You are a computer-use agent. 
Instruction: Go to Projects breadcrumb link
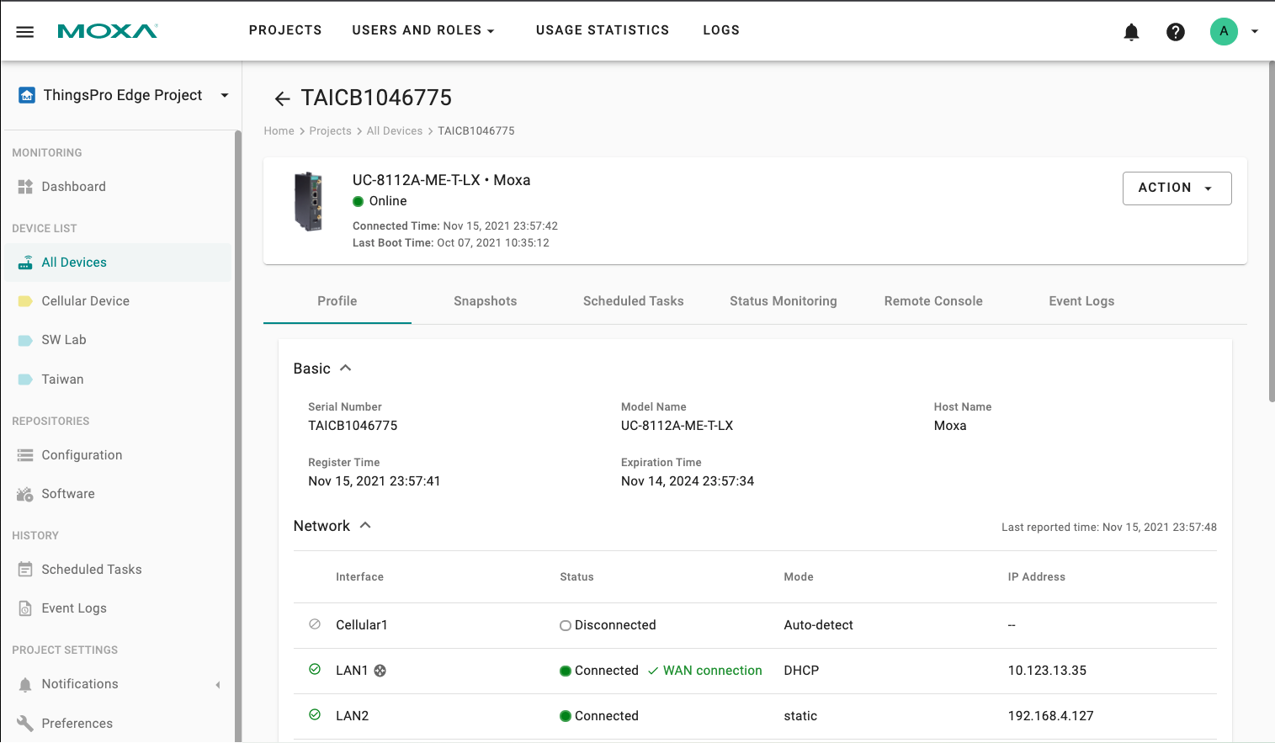[x=331, y=131]
